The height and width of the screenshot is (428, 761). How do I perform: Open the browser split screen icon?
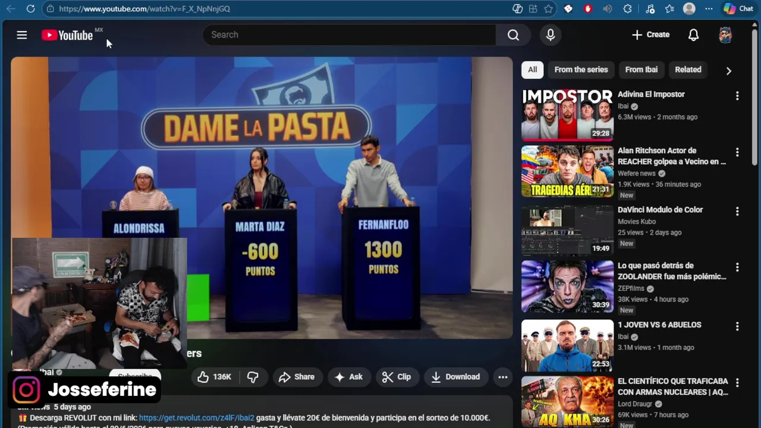[533, 9]
